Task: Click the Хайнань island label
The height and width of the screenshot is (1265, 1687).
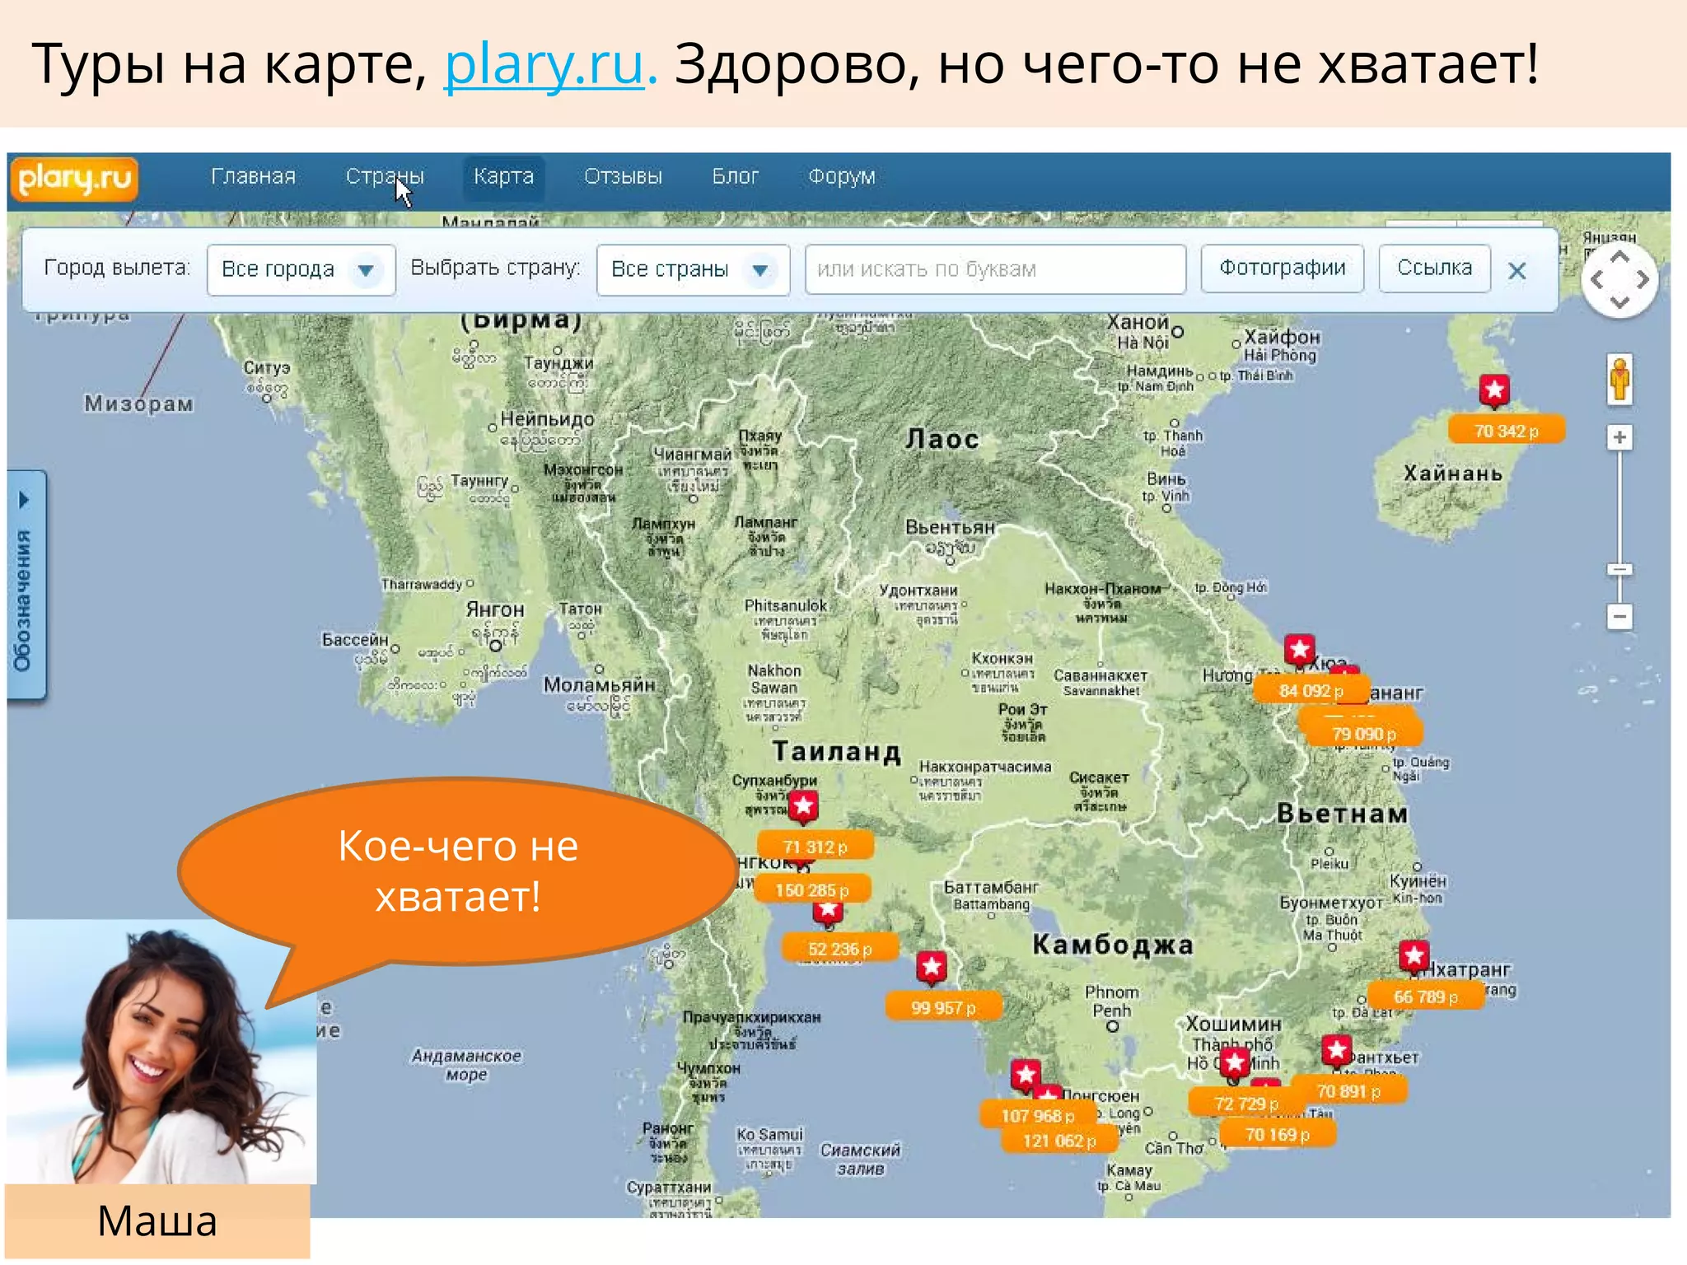Action: (1453, 474)
